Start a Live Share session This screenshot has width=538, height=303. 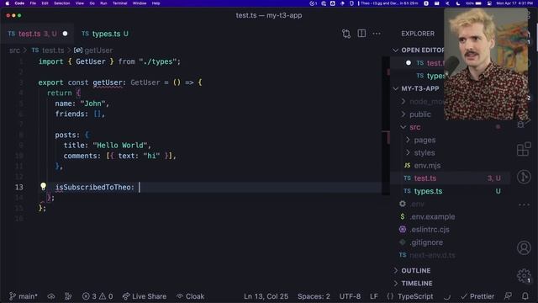click(145, 296)
